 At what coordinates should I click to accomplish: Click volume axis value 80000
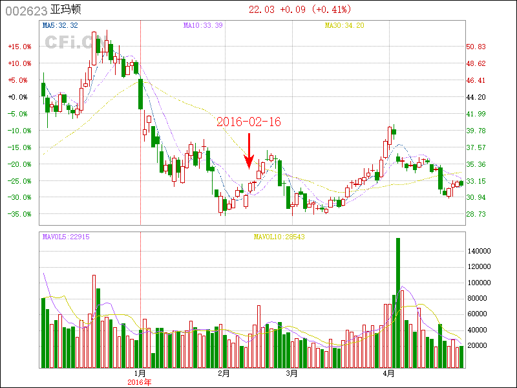(477, 298)
